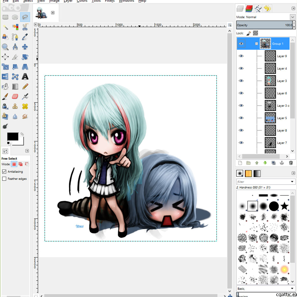Select the Text tool
This screenshot has width=297, height=297.
(25, 77)
